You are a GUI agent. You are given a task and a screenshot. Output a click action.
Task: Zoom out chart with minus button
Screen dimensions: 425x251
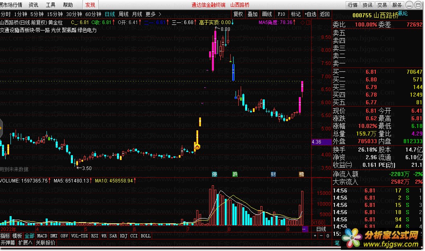tap(321, 236)
